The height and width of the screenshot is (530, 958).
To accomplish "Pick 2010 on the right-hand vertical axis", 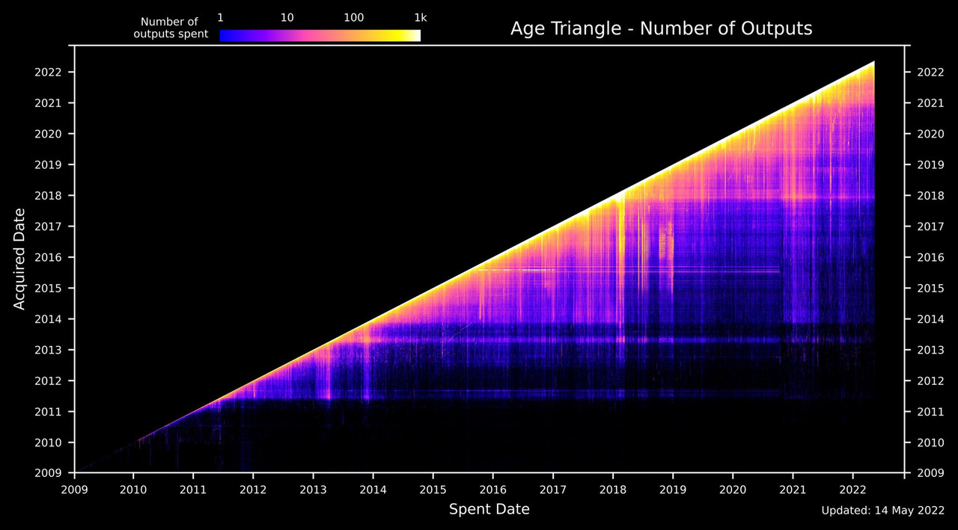I will click(x=931, y=443).
